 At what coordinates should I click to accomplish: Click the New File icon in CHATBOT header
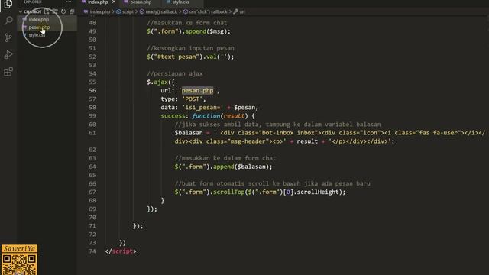click(47, 11)
